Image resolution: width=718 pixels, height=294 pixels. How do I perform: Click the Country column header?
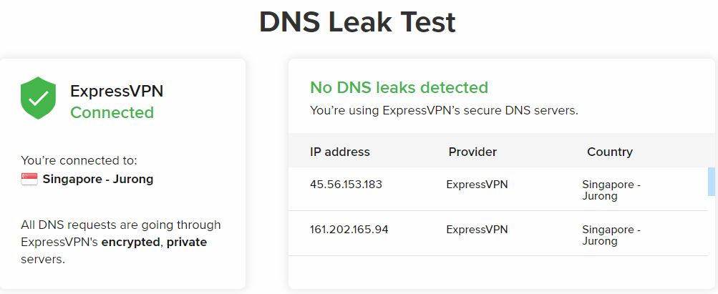tap(610, 152)
